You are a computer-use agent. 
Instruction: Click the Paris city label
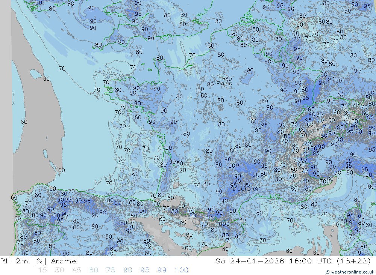pyautogui.click(x=224, y=83)
